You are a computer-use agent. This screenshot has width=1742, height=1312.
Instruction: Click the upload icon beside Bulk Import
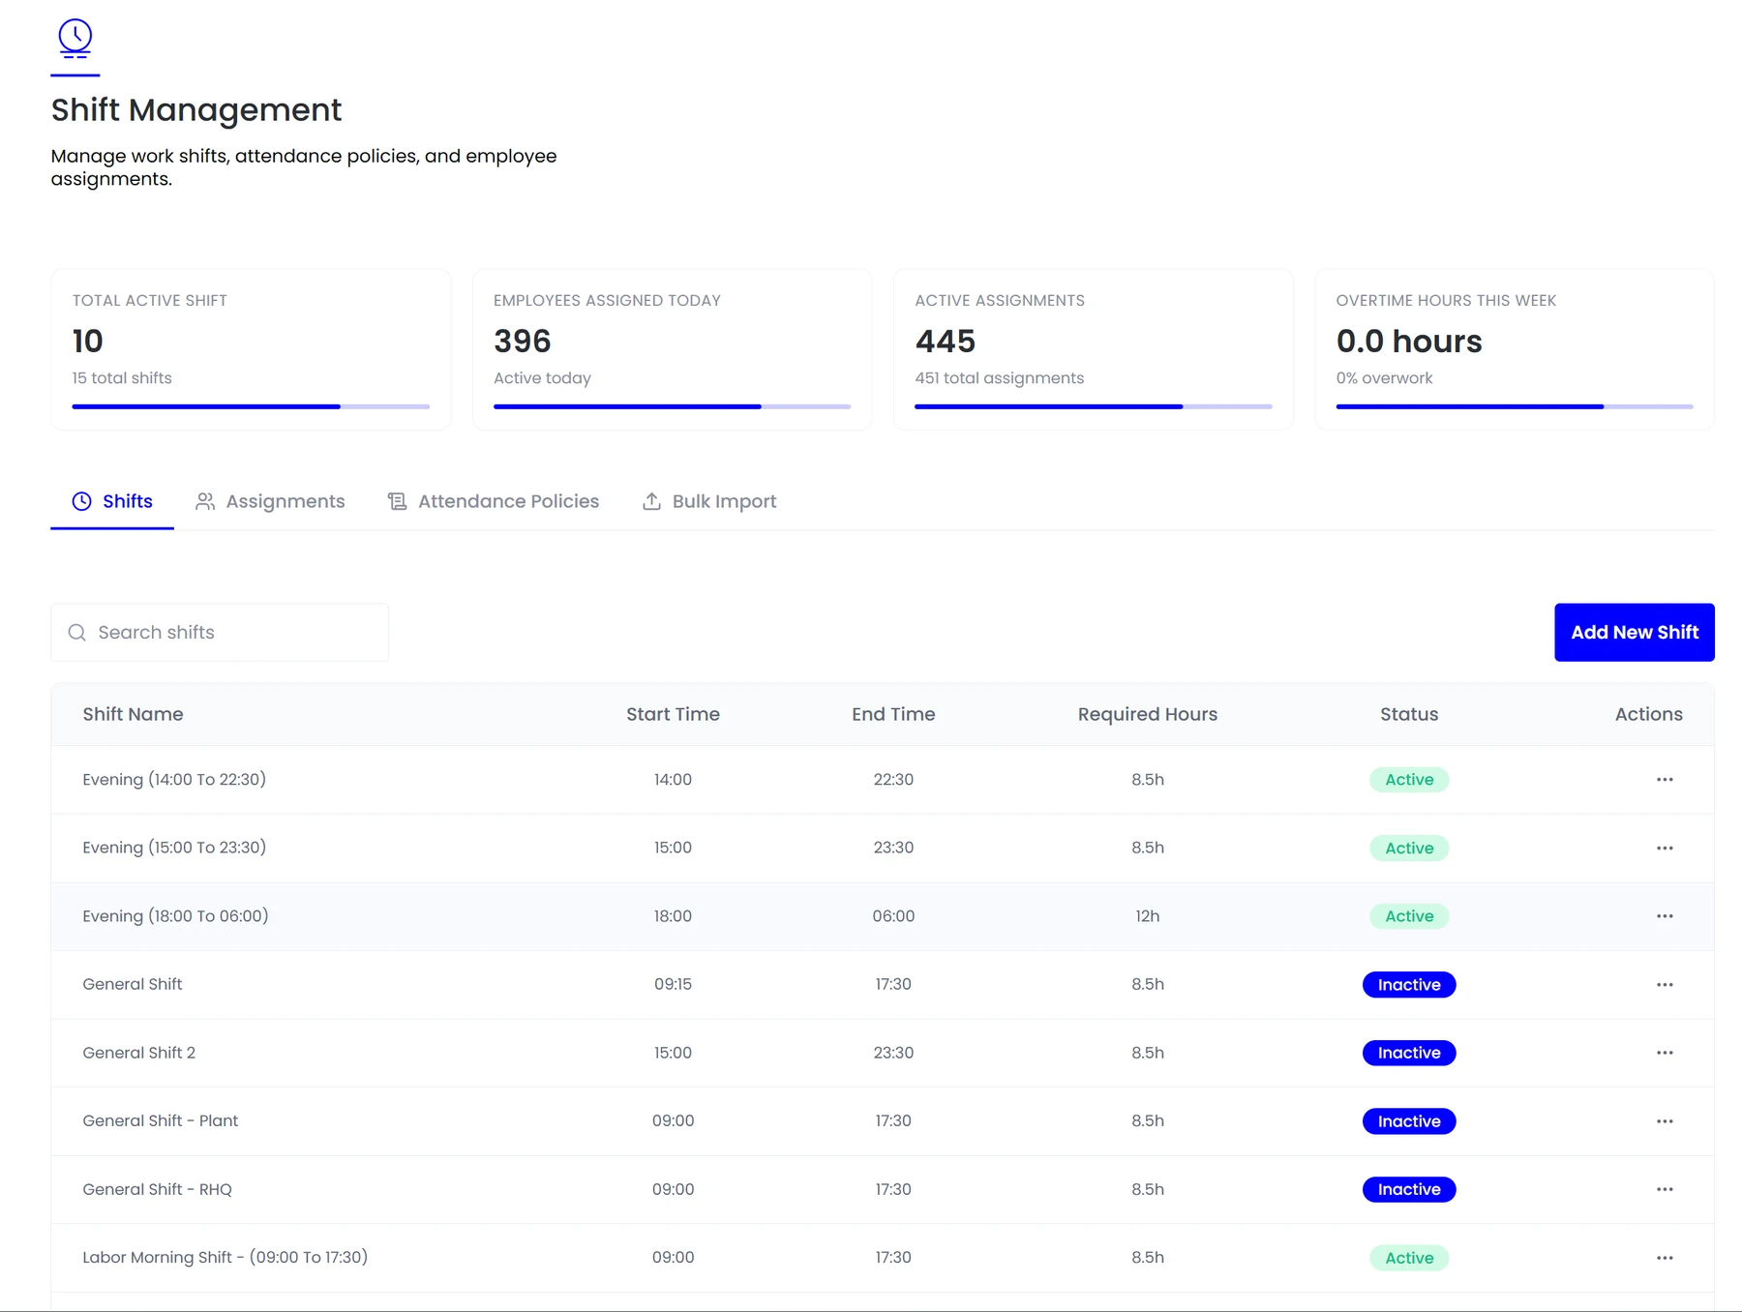[x=651, y=501]
